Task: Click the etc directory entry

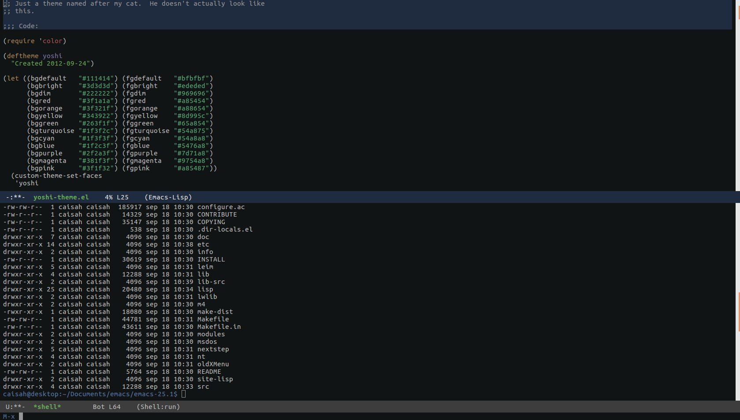Action: (x=203, y=244)
